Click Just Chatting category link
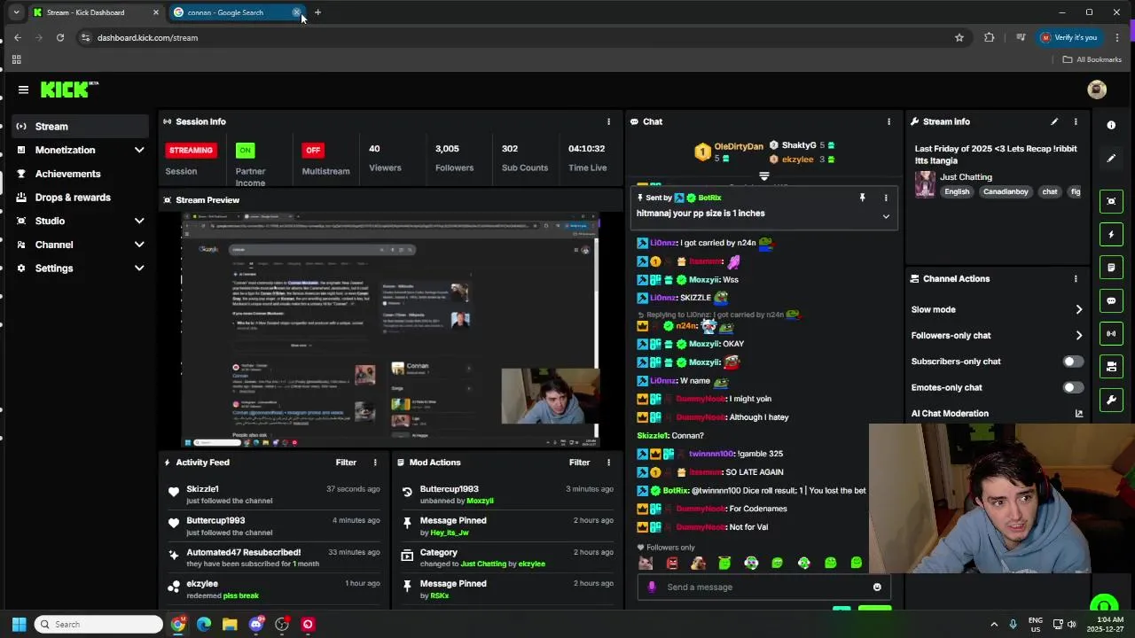 [x=966, y=177]
